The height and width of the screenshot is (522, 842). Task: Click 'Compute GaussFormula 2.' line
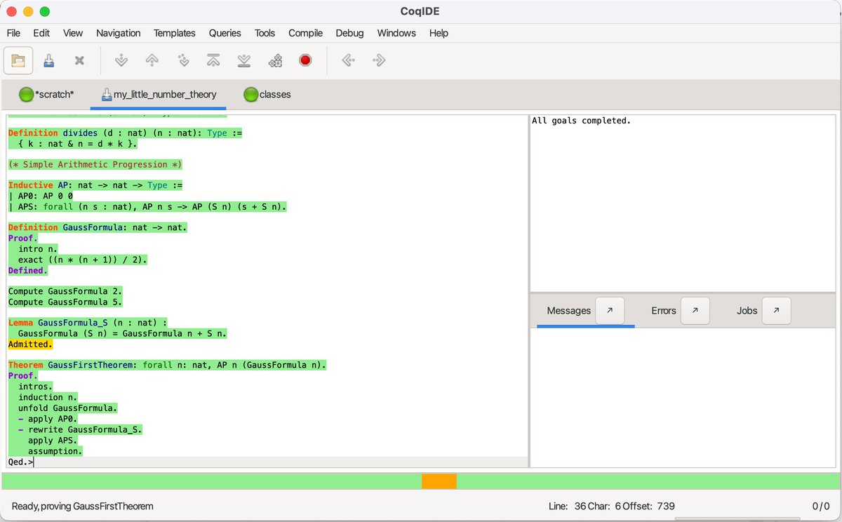[65, 291]
